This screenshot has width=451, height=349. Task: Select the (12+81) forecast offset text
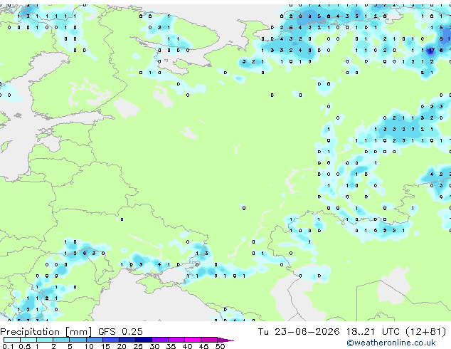coord(425,331)
